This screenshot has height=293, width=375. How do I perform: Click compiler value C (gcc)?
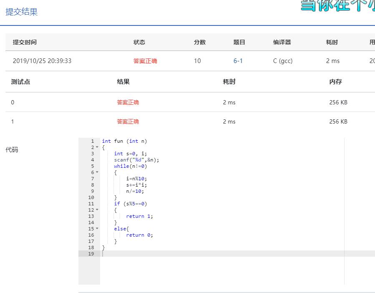(x=283, y=61)
